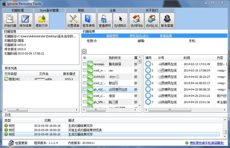Check the box for the second friend row wxid_w

[x=84, y=70]
